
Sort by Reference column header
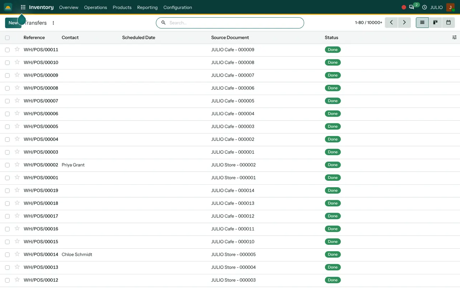coord(34,37)
